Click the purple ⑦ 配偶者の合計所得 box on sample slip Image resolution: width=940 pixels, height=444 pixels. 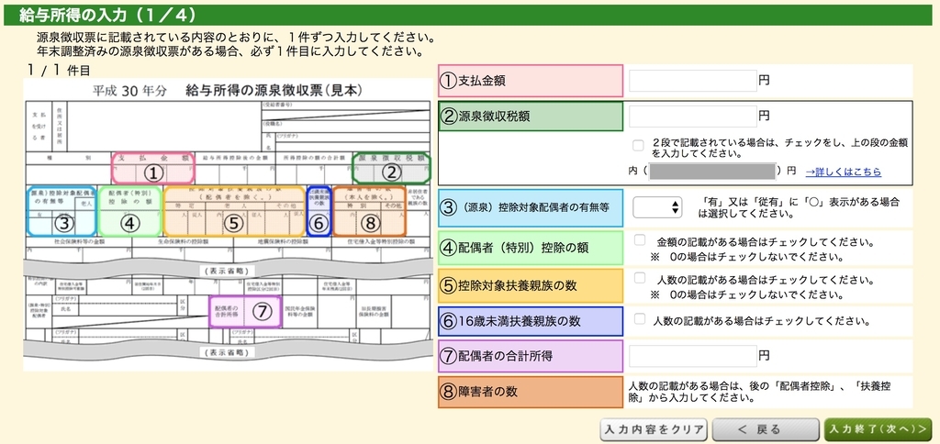coord(244,312)
